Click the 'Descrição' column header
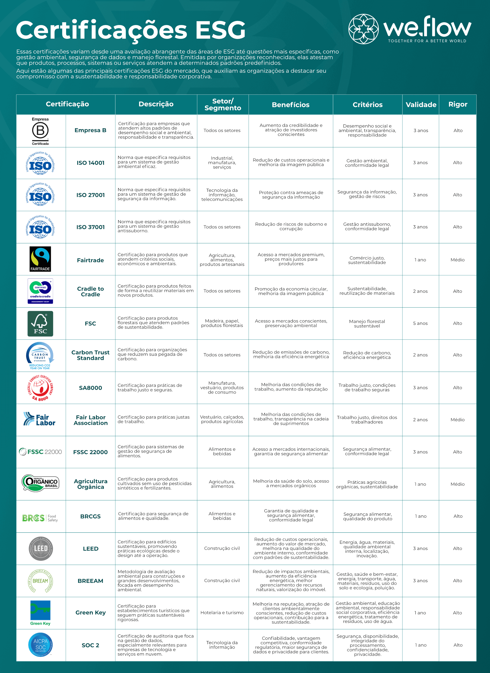Image resolution: width=490 pixels, height=673 pixels. pos(156,104)
